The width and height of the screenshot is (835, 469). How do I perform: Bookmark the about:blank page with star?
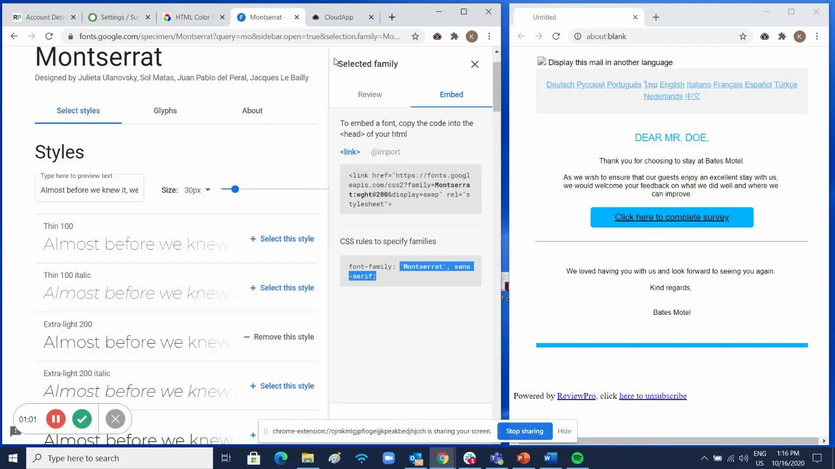click(743, 36)
